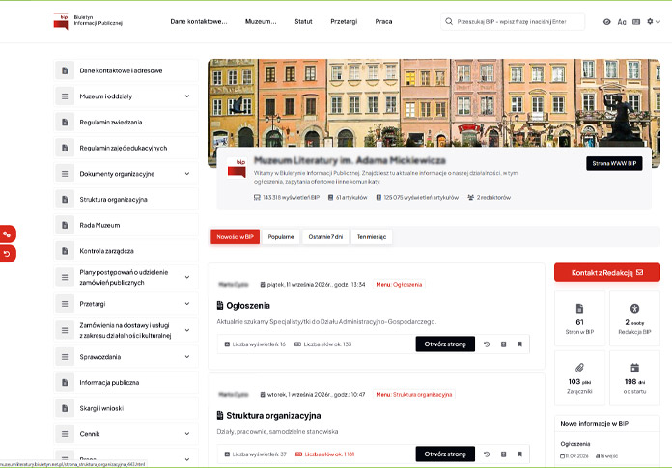
Task: Click the BIP logo in the header
Action: [x=61, y=21]
